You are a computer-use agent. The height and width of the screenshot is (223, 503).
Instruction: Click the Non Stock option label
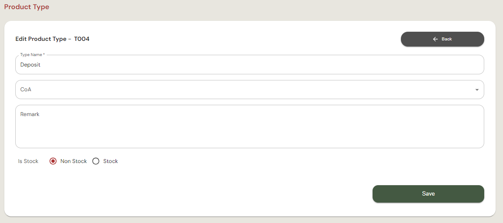[74, 161]
